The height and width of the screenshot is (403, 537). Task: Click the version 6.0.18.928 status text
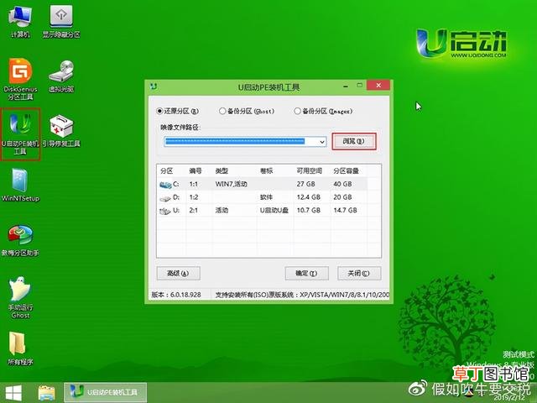(x=176, y=295)
